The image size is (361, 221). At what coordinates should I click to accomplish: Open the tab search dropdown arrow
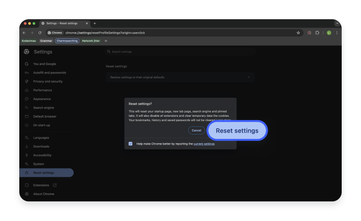pos(337,23)
